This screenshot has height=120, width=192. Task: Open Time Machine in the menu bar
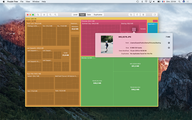click(138, 2)
